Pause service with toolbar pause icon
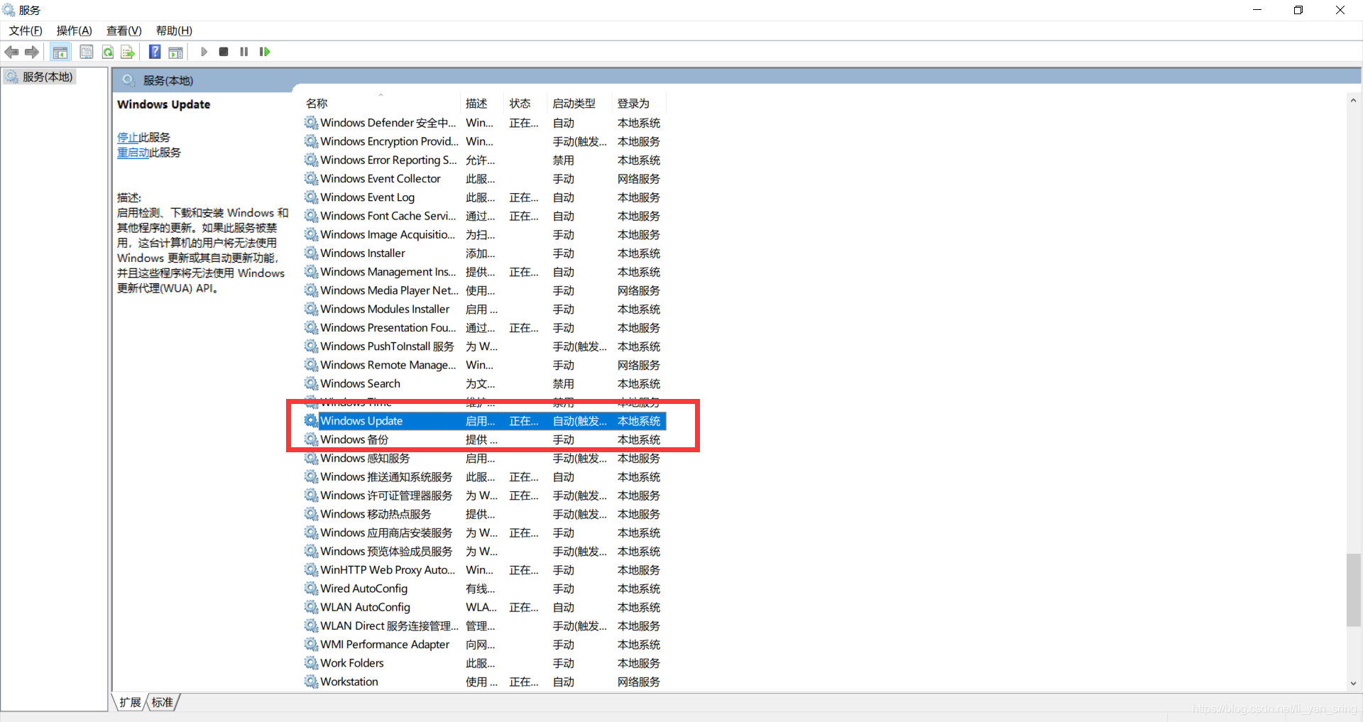The width and height of the screenshot is (1363, 722). click(244, 52)
